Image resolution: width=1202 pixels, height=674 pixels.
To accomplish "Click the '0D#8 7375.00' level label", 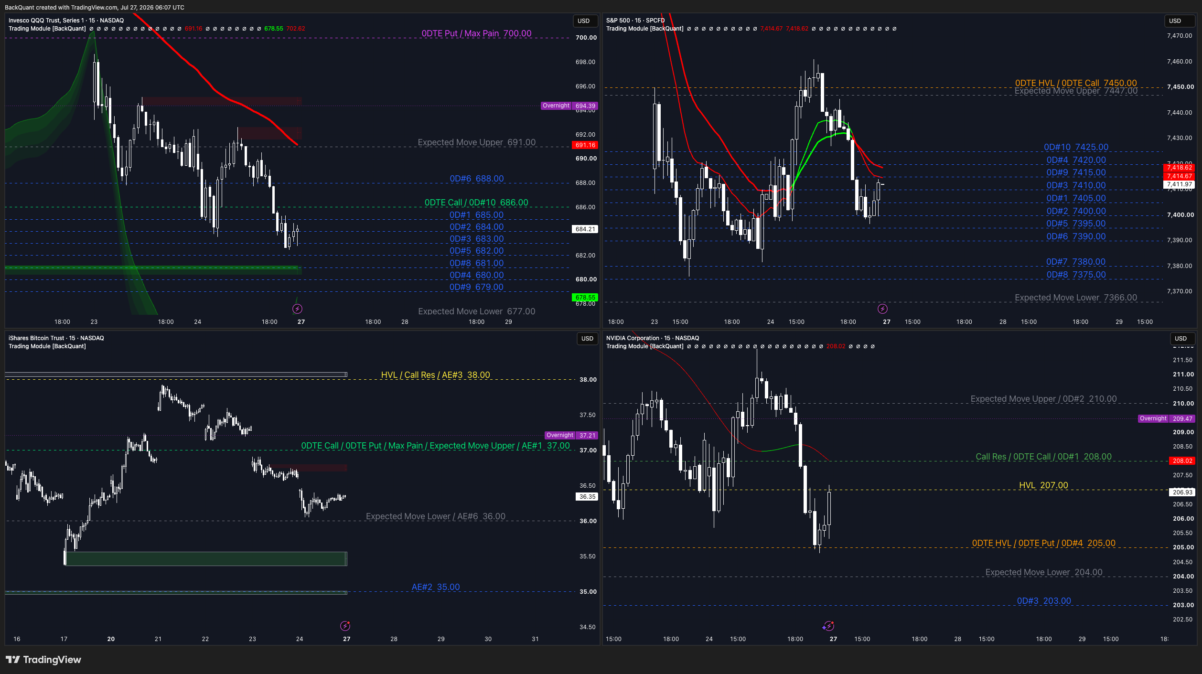I will [1076, 275].
